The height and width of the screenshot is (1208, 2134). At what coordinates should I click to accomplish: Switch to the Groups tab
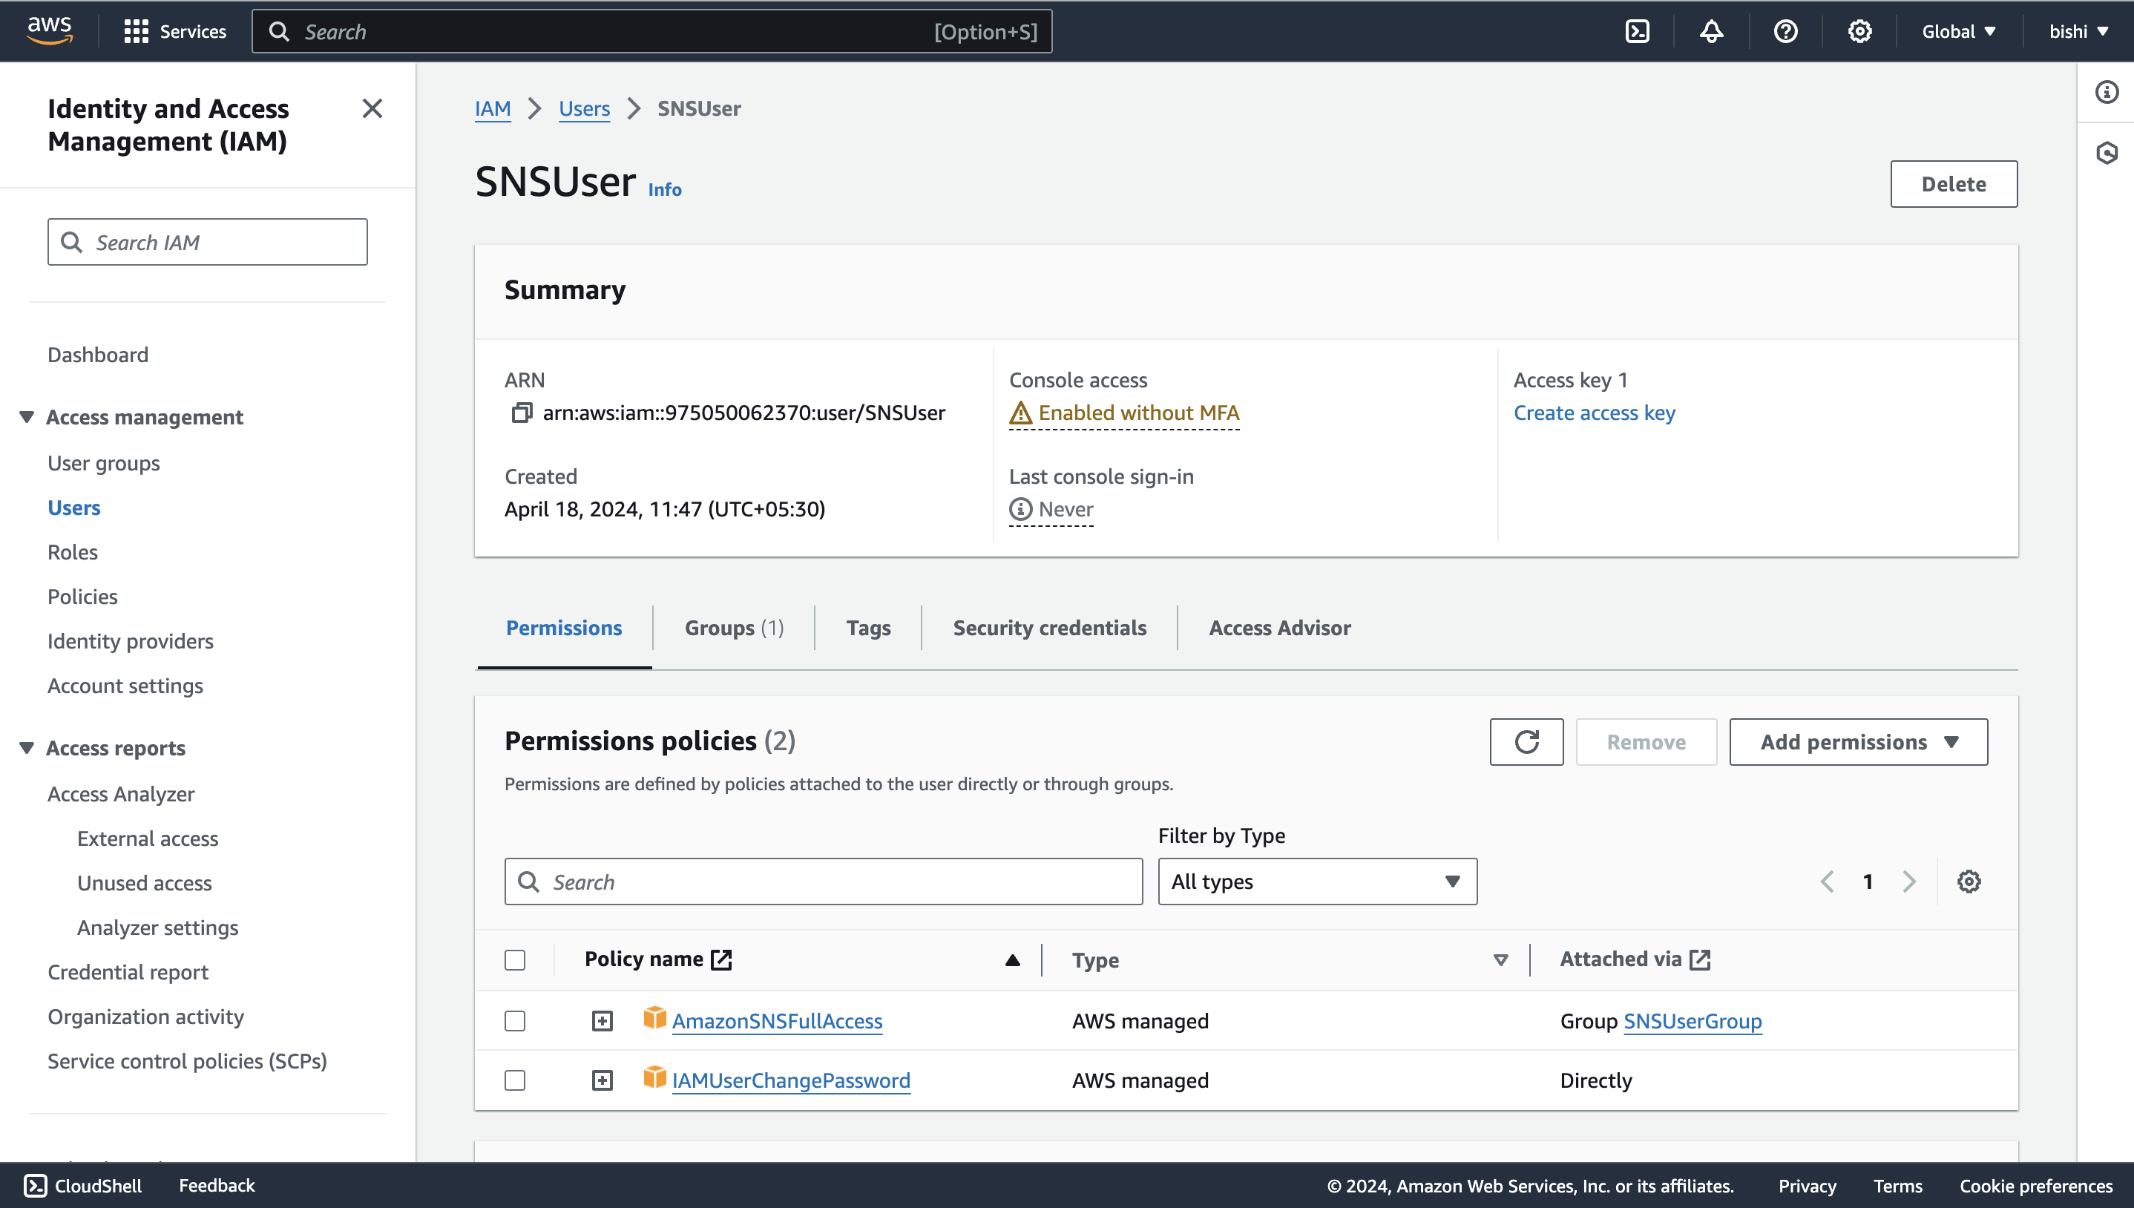pyautogui.click(x=734, y=628)
